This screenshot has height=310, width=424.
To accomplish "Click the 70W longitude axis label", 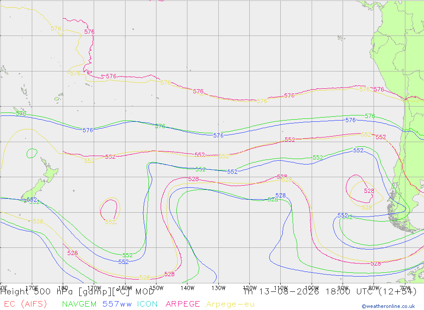I will (x=405, y=288).
